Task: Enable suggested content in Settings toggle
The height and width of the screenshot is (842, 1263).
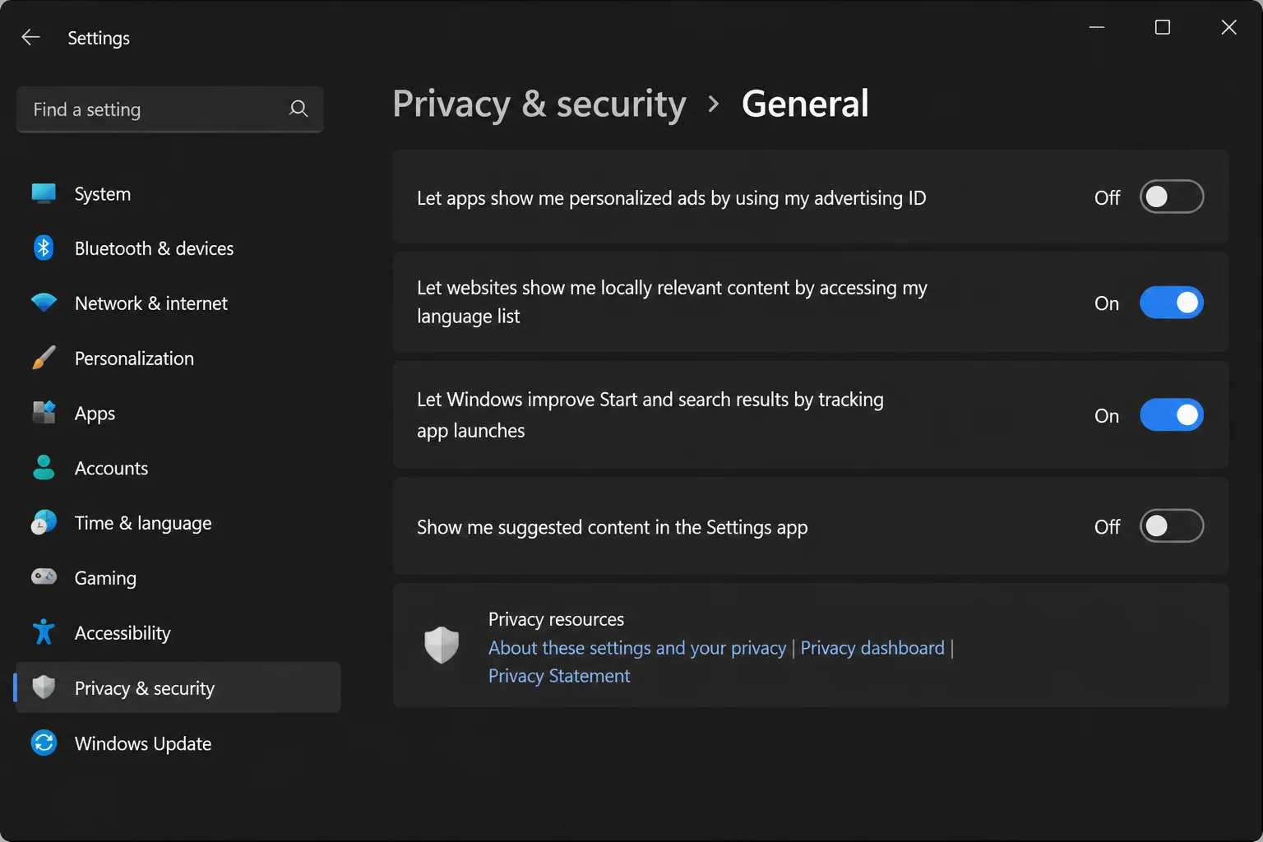Action: 1172,526
